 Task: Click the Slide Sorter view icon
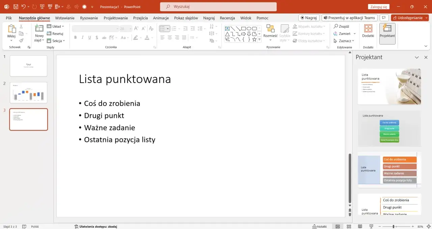click(349, 226)
